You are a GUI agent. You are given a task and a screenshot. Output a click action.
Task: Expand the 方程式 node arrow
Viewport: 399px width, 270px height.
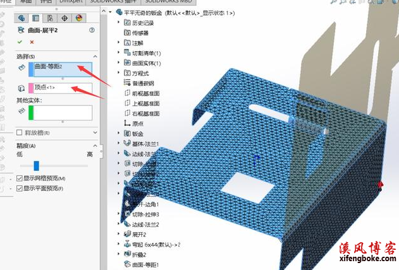pos(118,73)
